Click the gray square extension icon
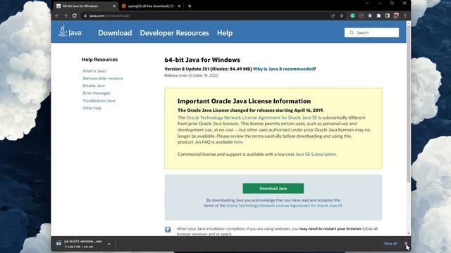This screenshot has width=451, height=253. click(362, 15)
